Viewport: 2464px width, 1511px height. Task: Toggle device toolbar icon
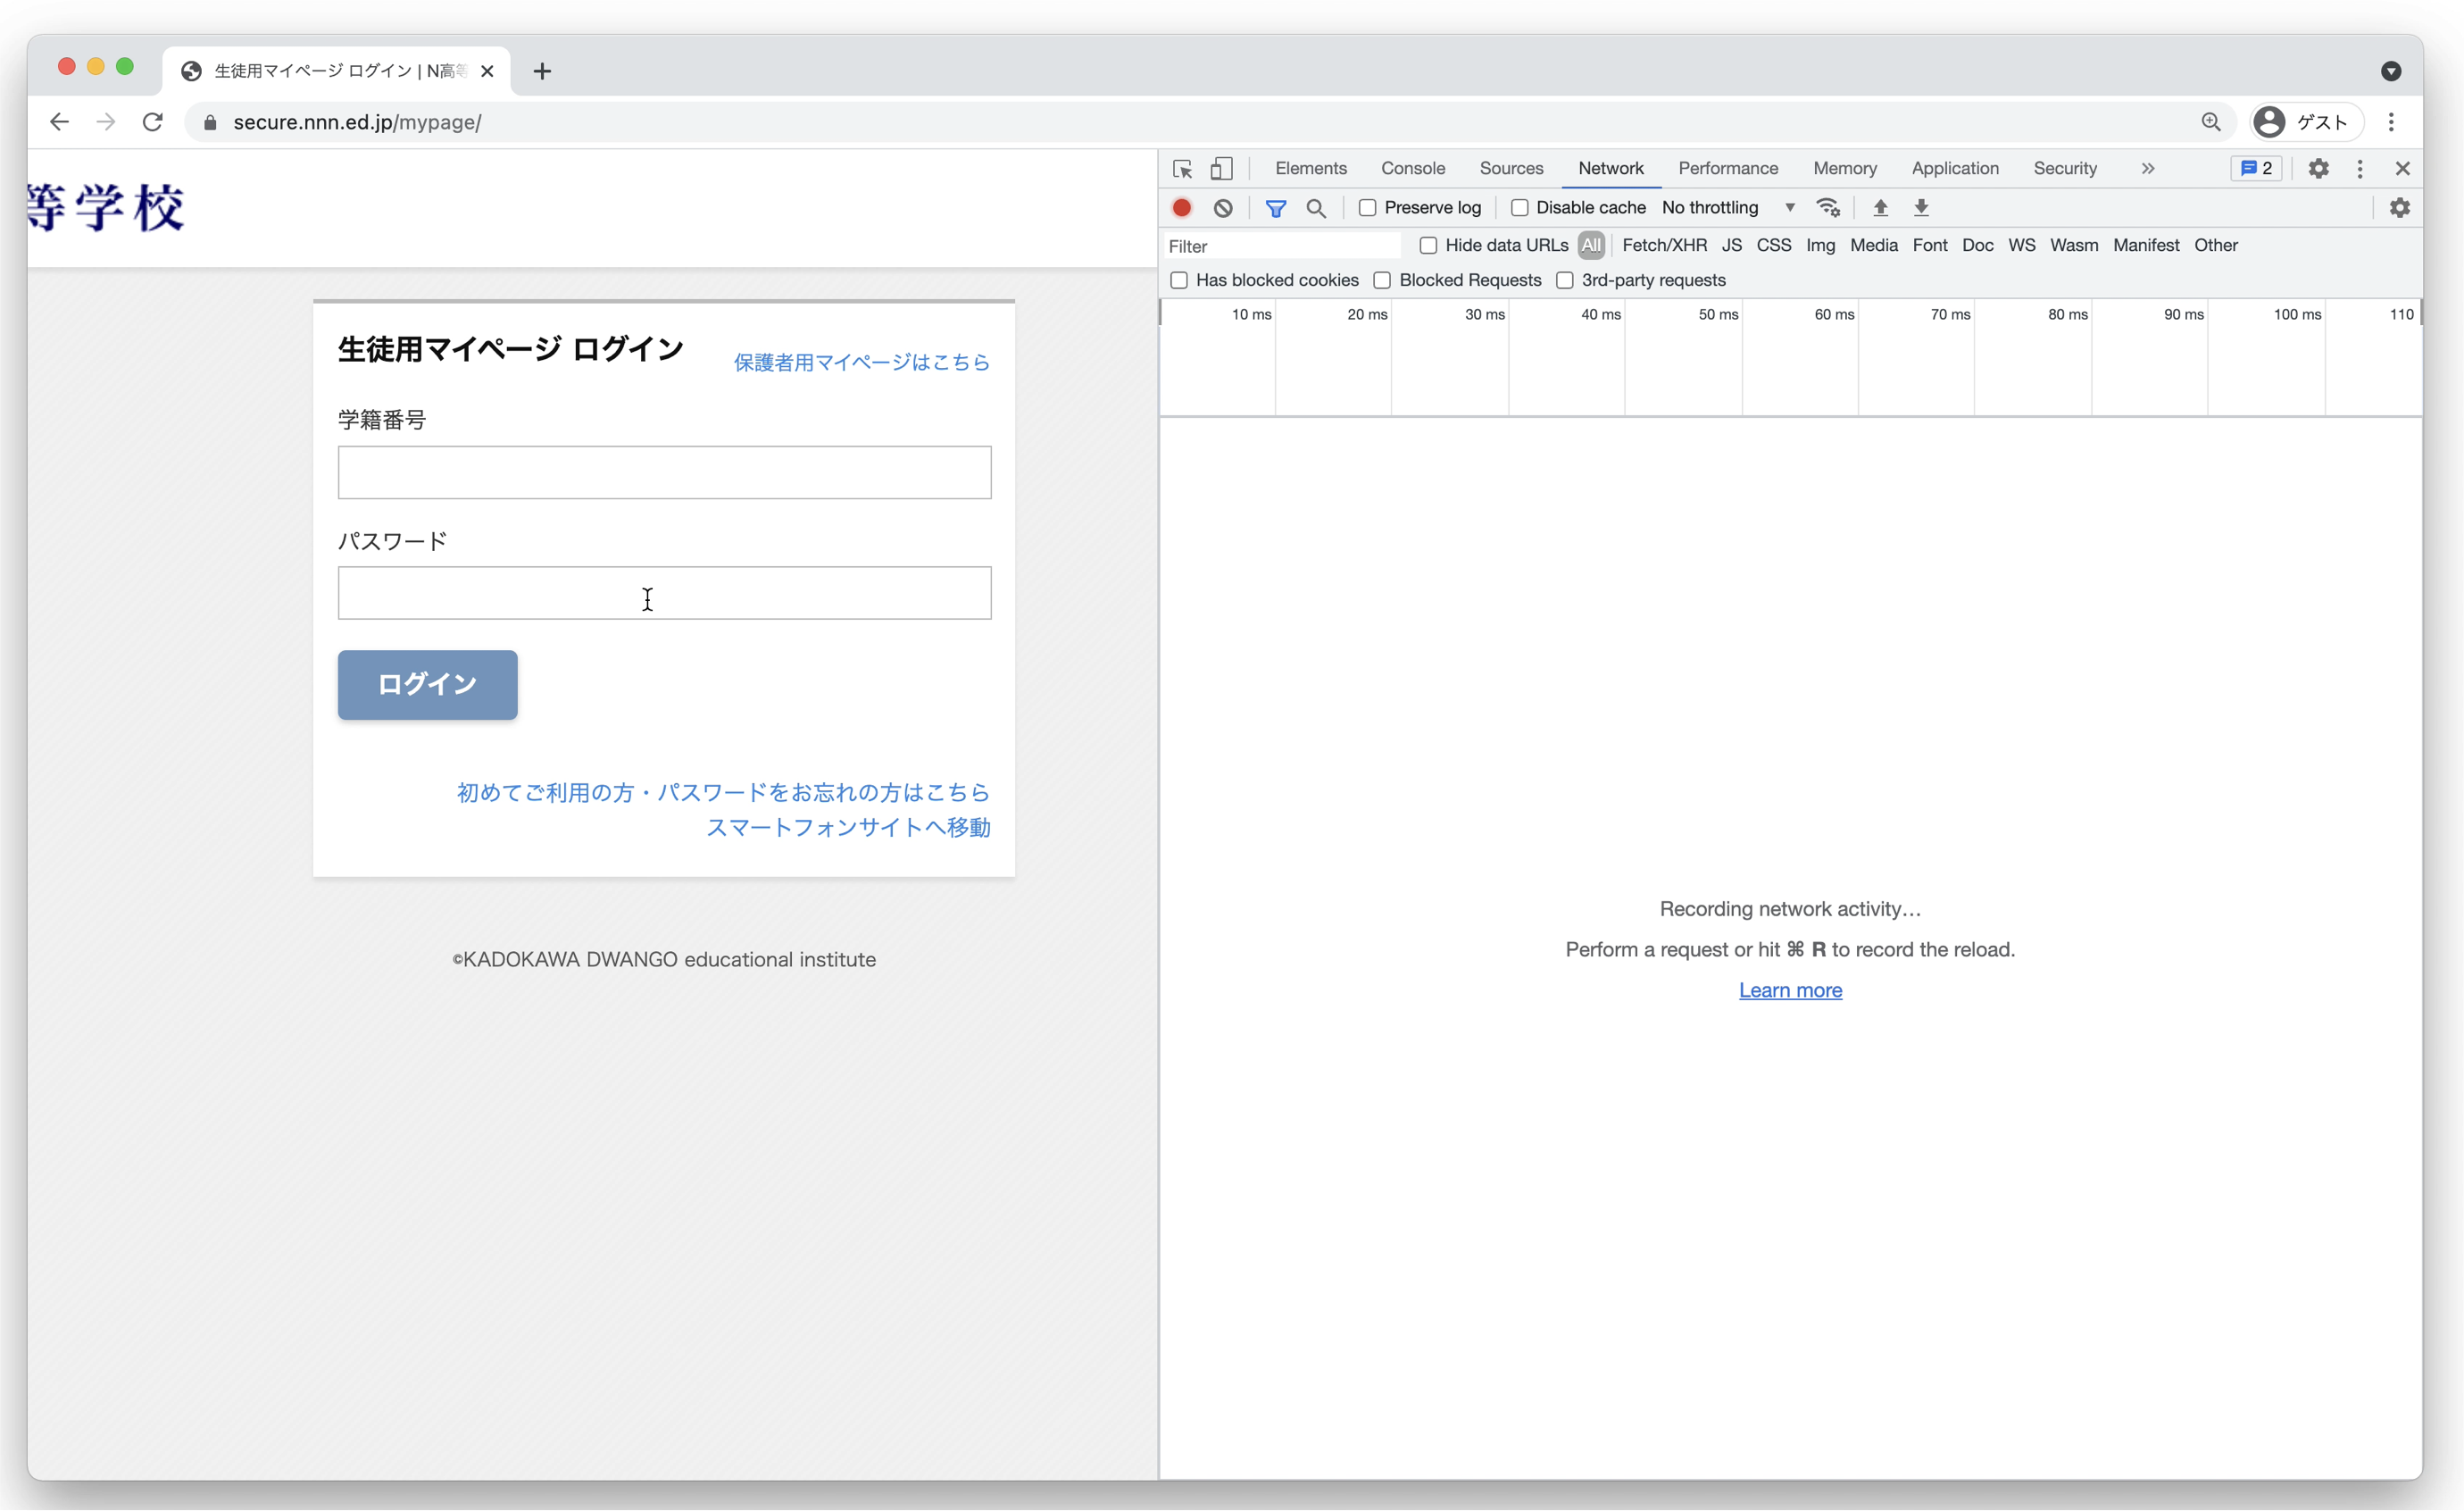pos(1221,169)
